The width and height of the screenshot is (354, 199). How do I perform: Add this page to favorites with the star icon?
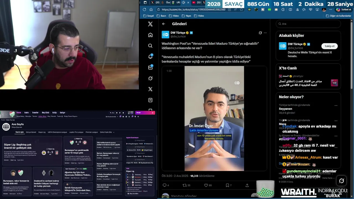(241, 9)
